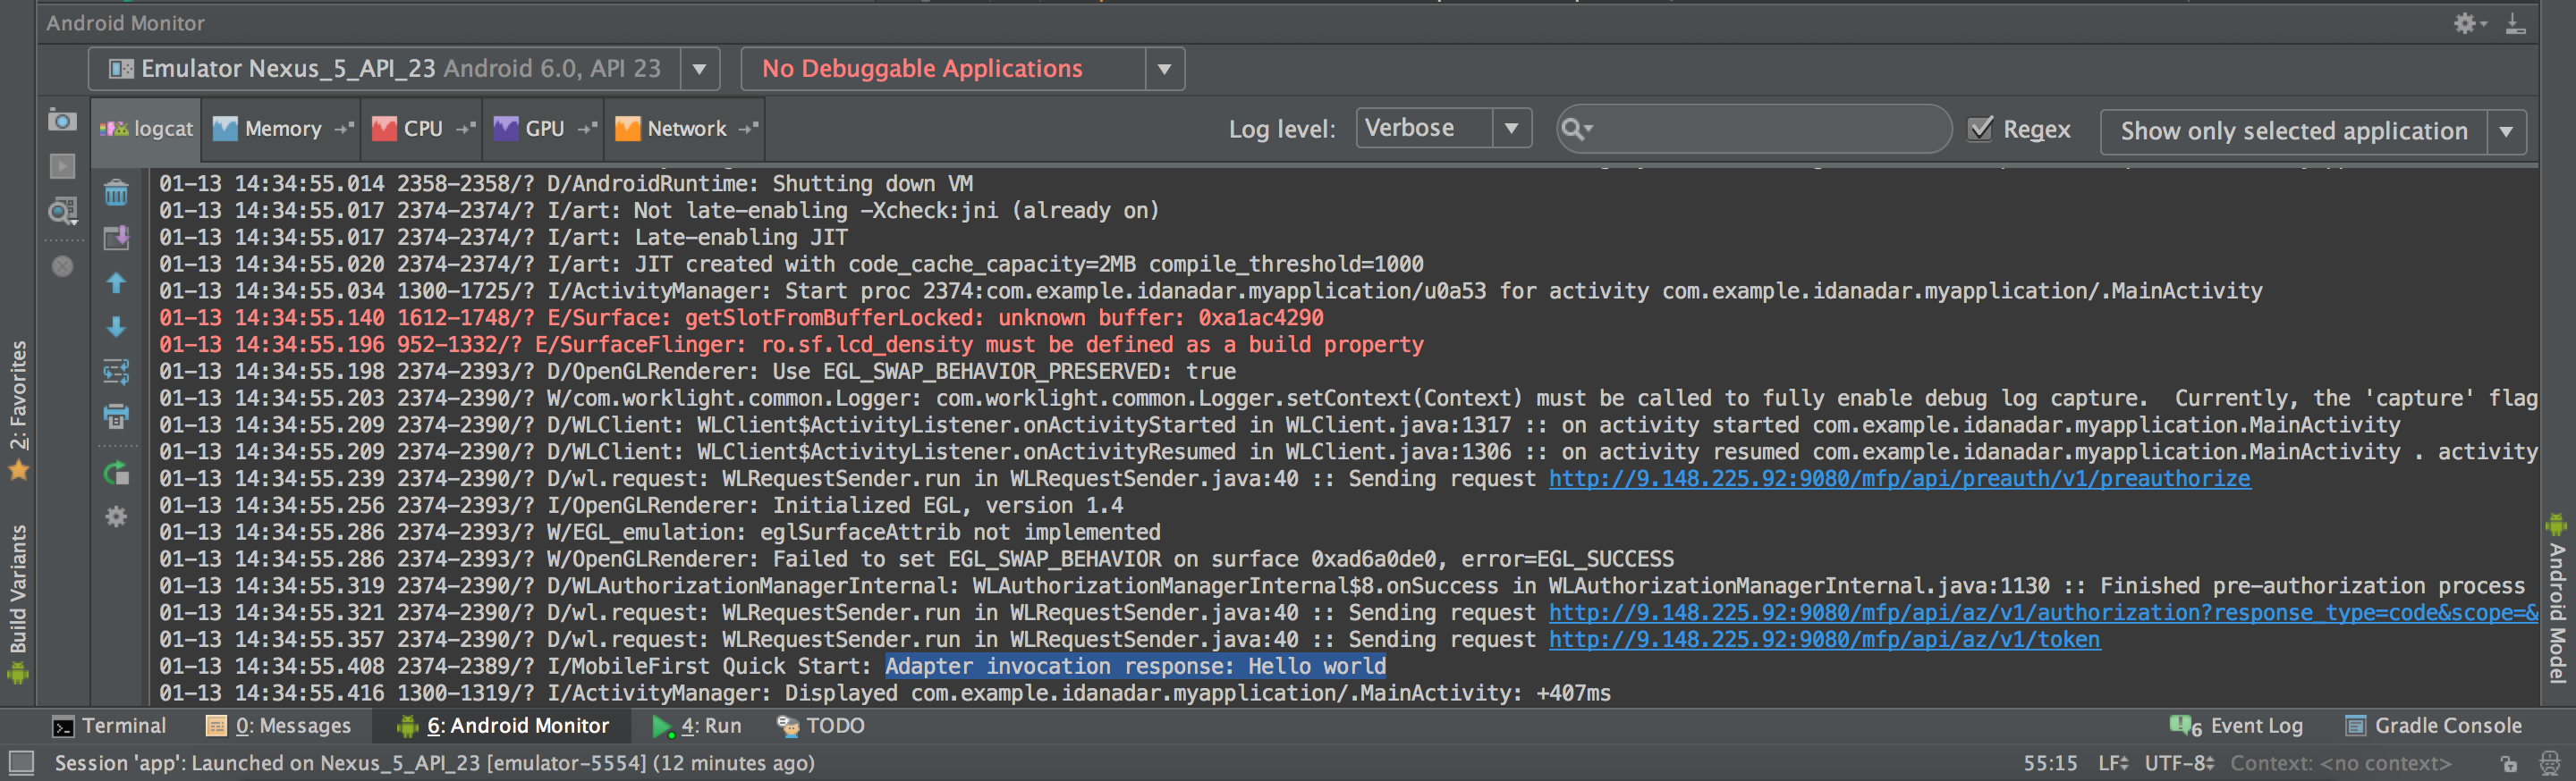Toggle the Regex checkbox

click(x=1980, y=129)
